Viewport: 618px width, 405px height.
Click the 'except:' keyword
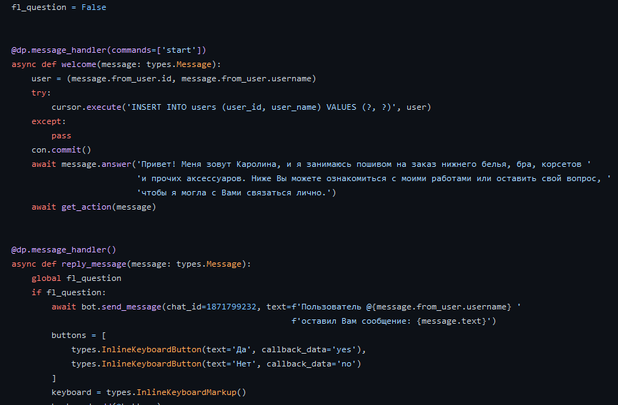click(49, 121)
